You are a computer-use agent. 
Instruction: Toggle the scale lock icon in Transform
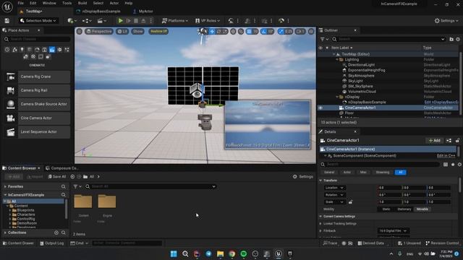pos(350,202)
